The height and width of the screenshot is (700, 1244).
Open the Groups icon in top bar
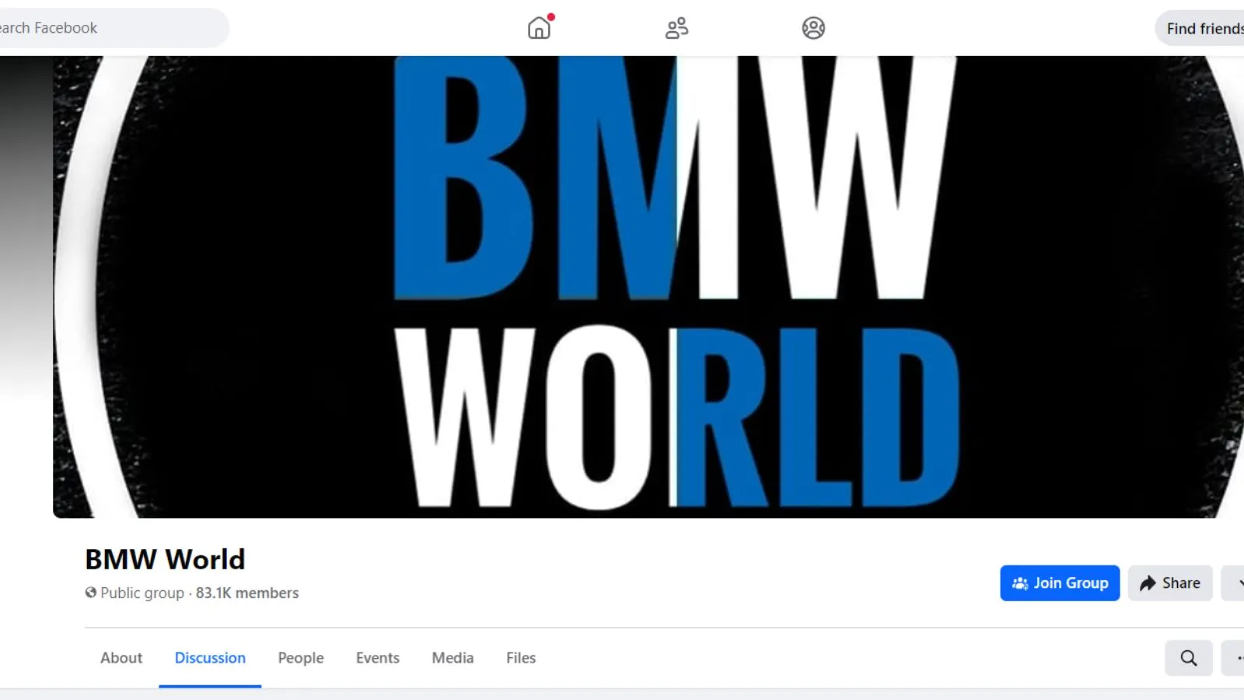pyautogui.click(x=813, y=28)
